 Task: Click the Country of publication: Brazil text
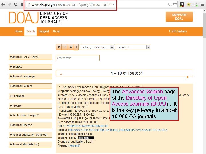tap(75, 141)
